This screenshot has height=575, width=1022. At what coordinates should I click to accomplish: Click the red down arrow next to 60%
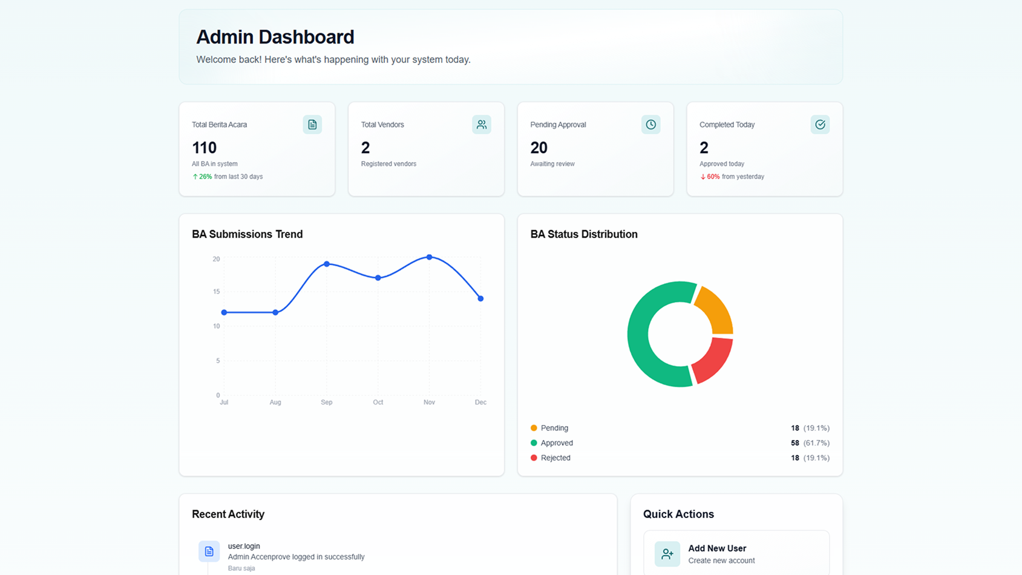click(703, 177)
